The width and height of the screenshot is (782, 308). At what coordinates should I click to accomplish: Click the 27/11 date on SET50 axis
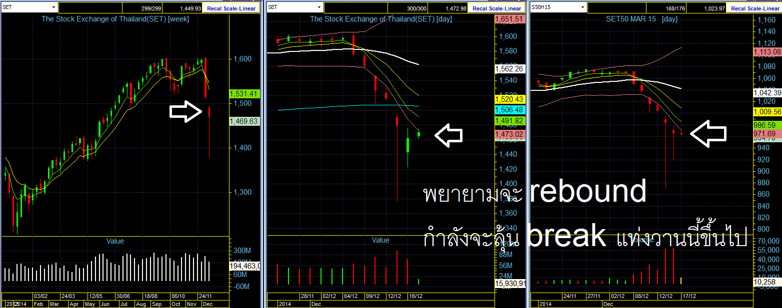593,296
